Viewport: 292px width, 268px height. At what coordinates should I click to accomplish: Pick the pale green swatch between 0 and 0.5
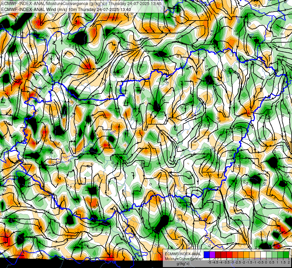269,255
